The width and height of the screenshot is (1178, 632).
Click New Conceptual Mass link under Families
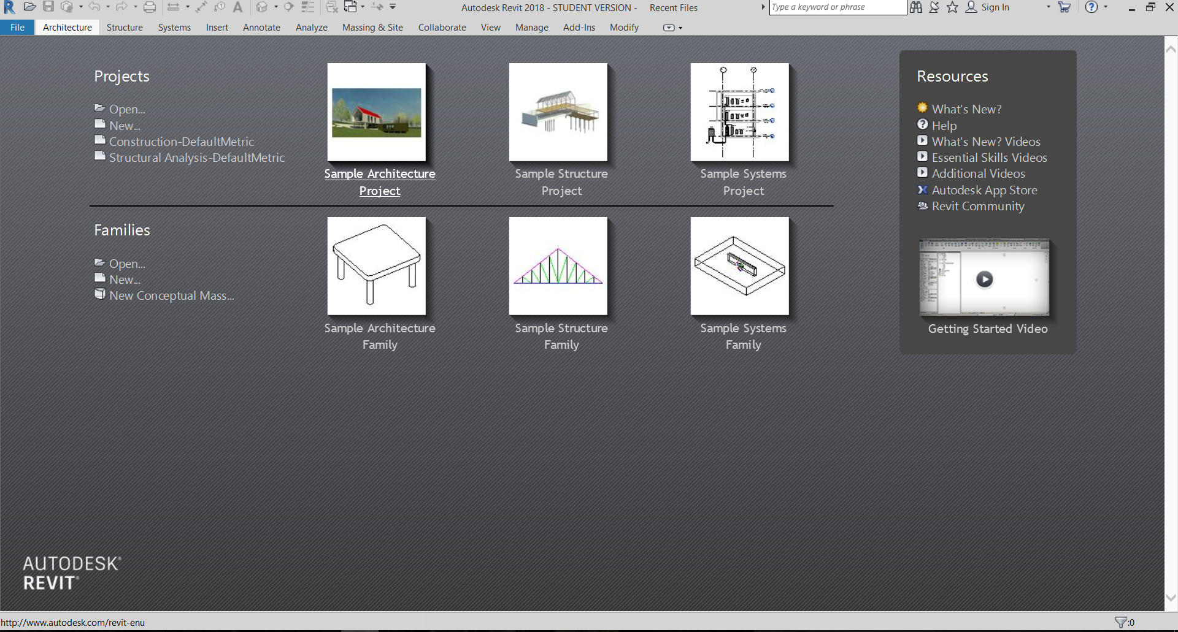pos(171,295)
